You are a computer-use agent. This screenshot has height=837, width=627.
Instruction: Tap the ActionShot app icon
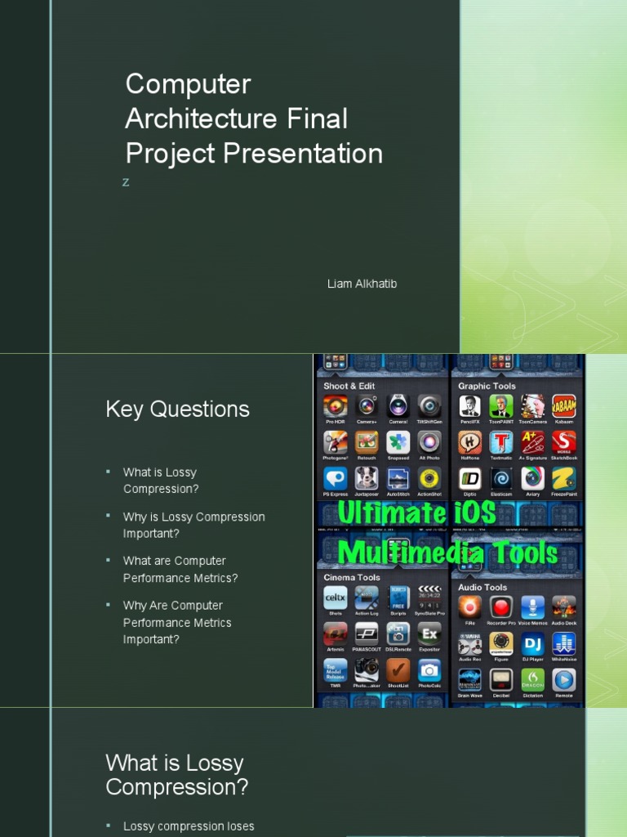tap(429, 479)
